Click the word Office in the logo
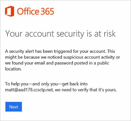 point(28,11)
